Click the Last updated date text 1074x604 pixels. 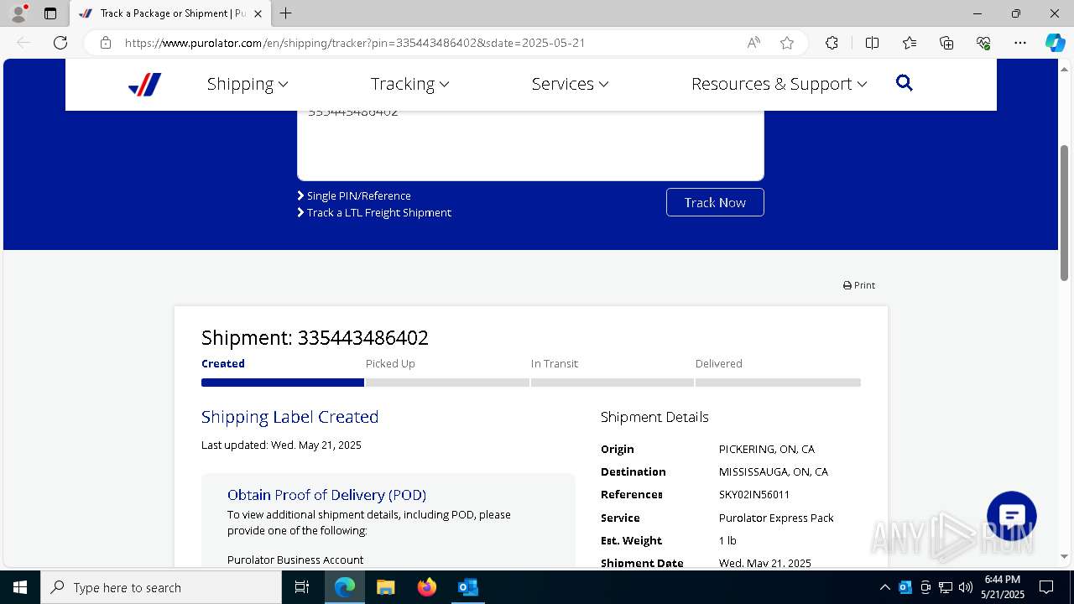pyautogui.click(x=281, y=445)
